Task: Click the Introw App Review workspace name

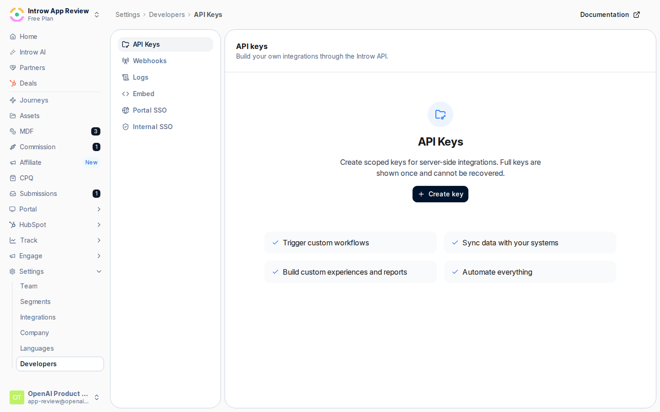Action: pos(58,11)
